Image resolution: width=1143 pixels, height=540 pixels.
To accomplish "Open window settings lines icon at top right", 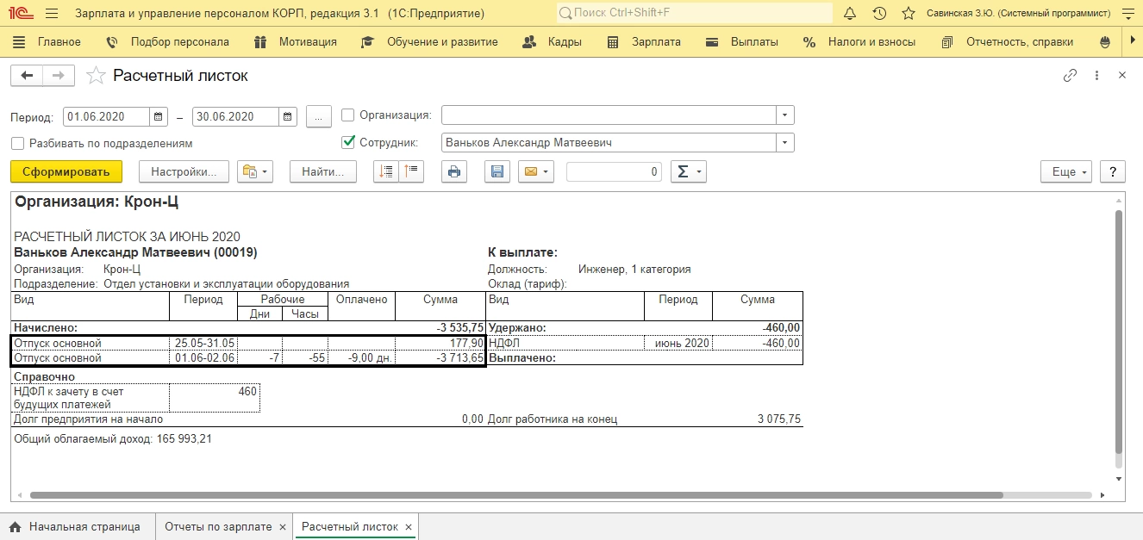I will (x=1127, y=14).
